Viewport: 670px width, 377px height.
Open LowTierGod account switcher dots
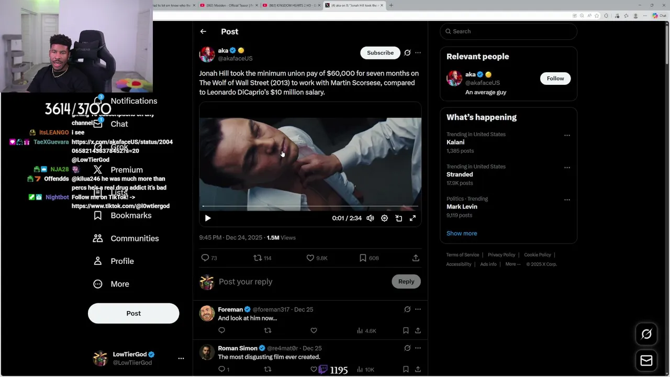coord(181,359)
